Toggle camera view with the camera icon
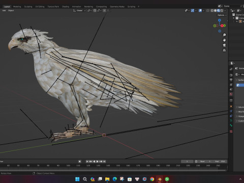The width and height of the screenshot is (244, 183). pyautogui.click(x=224, y=45)
